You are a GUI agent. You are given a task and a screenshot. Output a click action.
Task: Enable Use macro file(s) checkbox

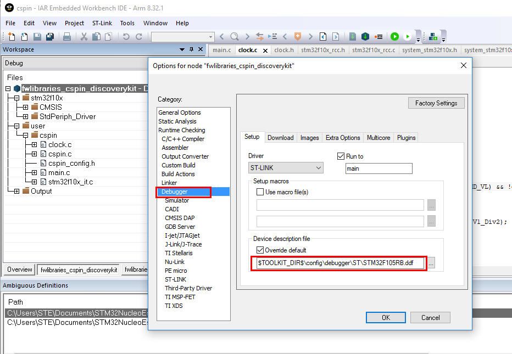(260, 192)
